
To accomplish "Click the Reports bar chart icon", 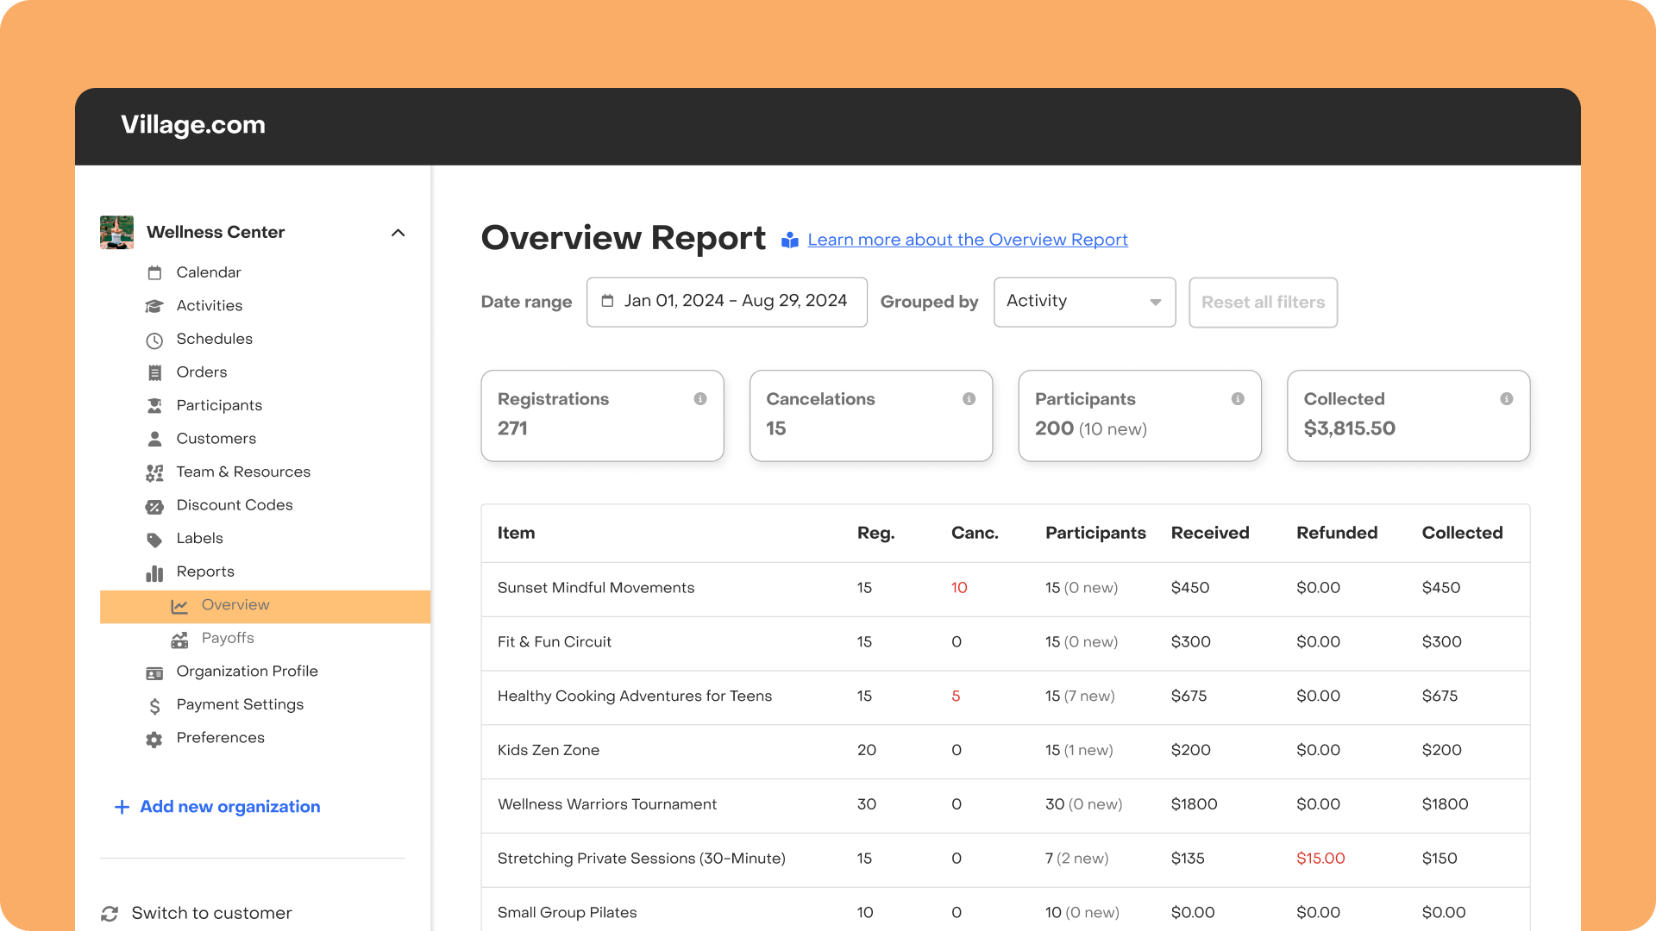I will 154,572.
